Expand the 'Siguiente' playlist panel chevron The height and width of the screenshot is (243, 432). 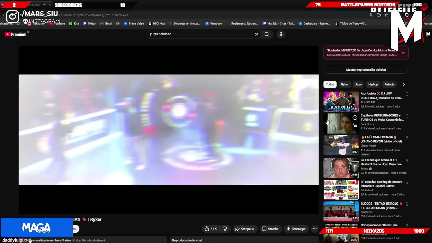click(403, 53)
